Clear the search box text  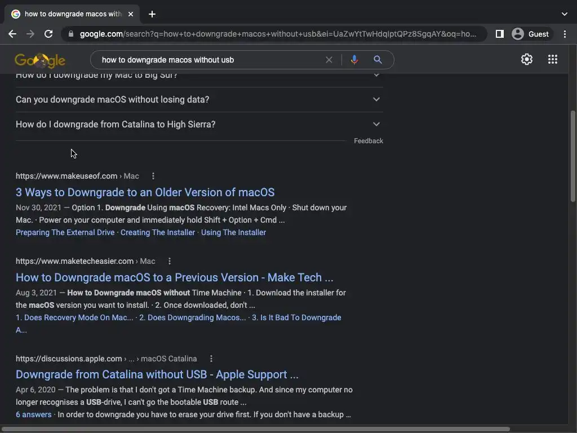tap(329, 60)
